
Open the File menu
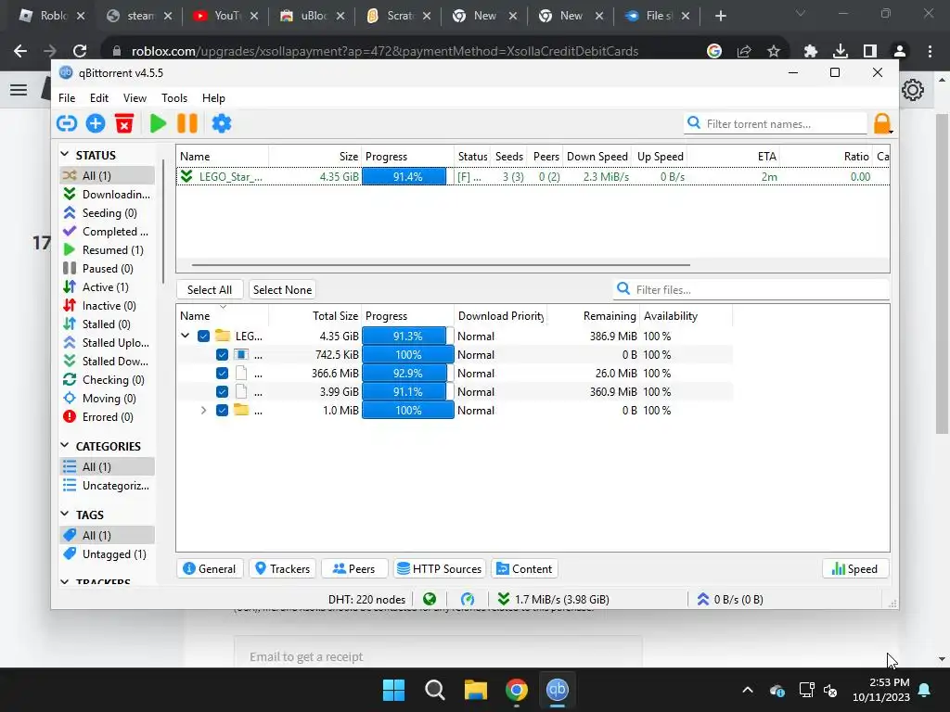[67, 98]
